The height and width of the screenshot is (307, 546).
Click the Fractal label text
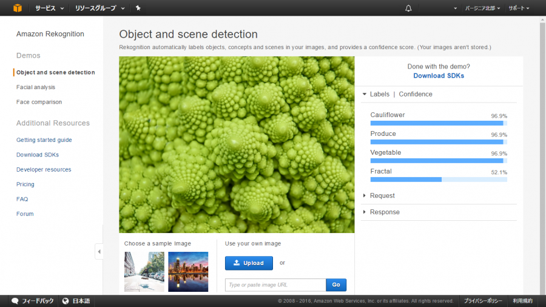[381, 171]
